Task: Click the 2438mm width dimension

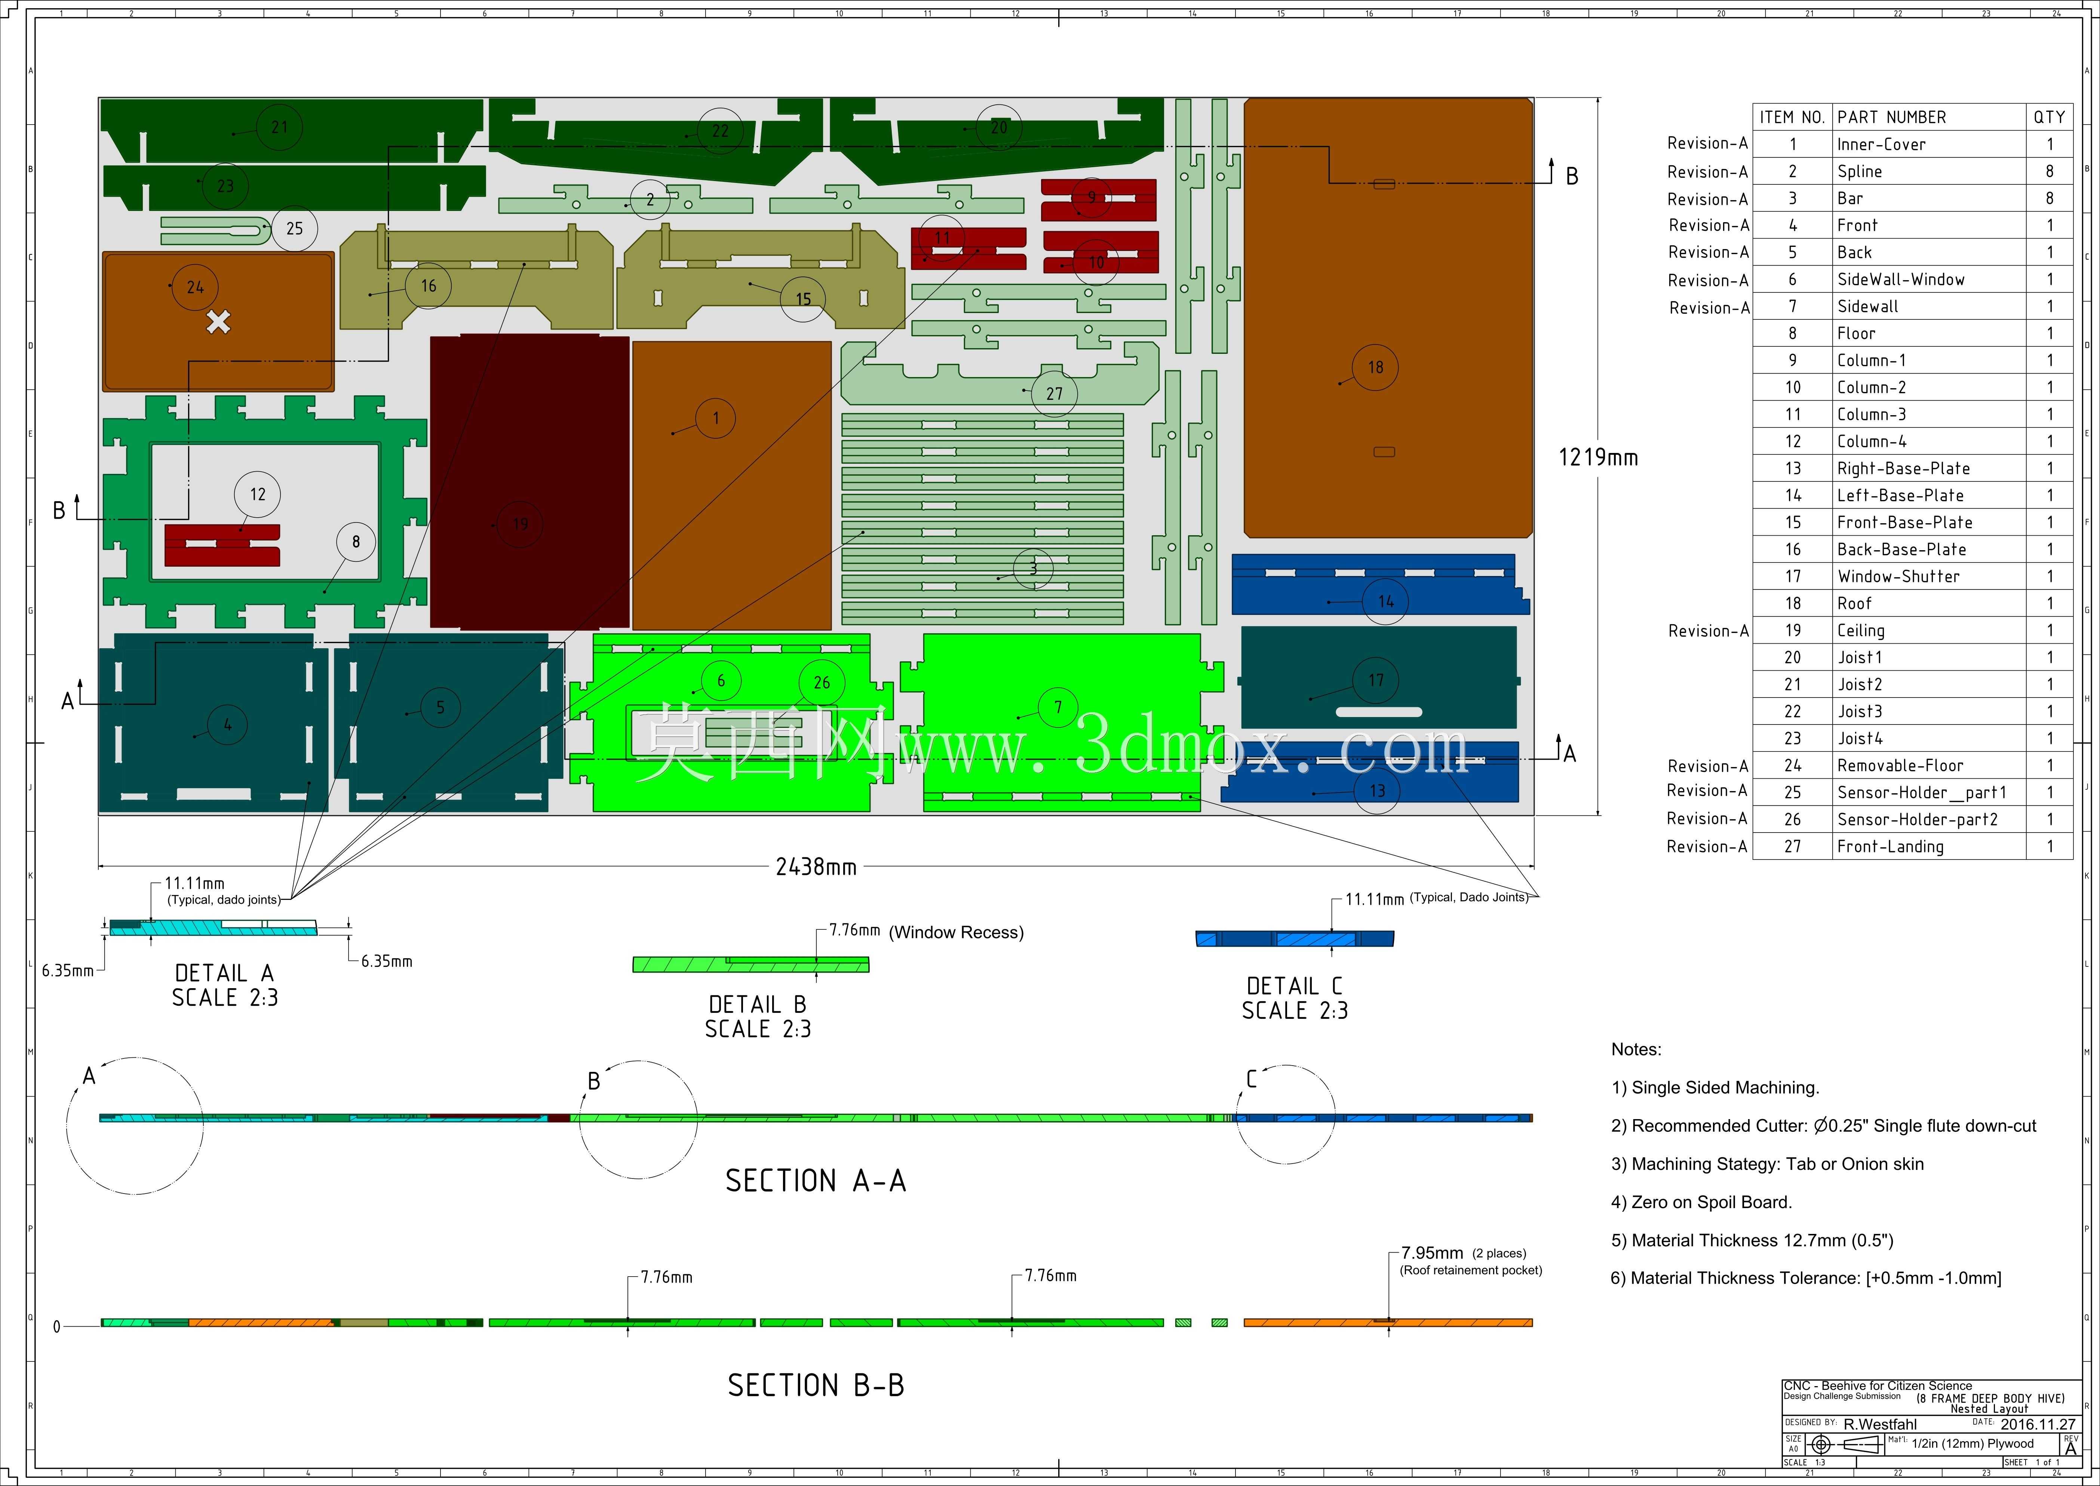Action: click(x=816, y=867)
